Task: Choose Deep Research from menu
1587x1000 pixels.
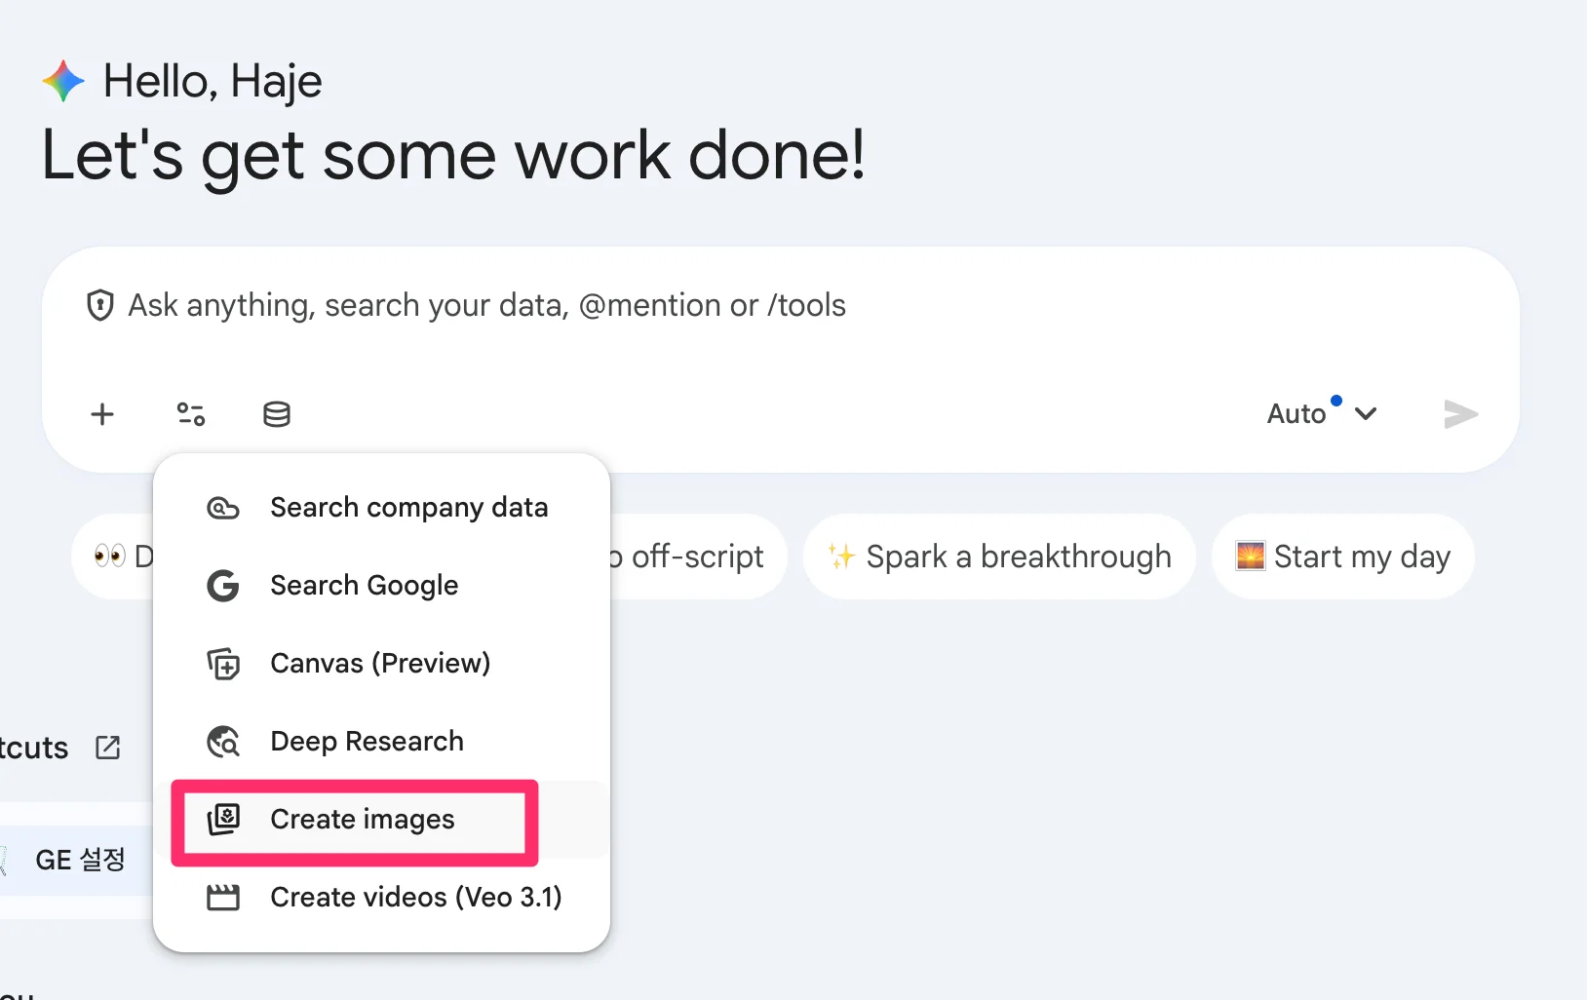Action: [x=382, y=742]
